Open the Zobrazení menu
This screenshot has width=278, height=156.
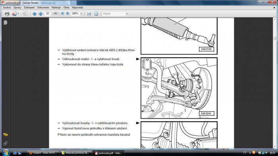[29, 8]
